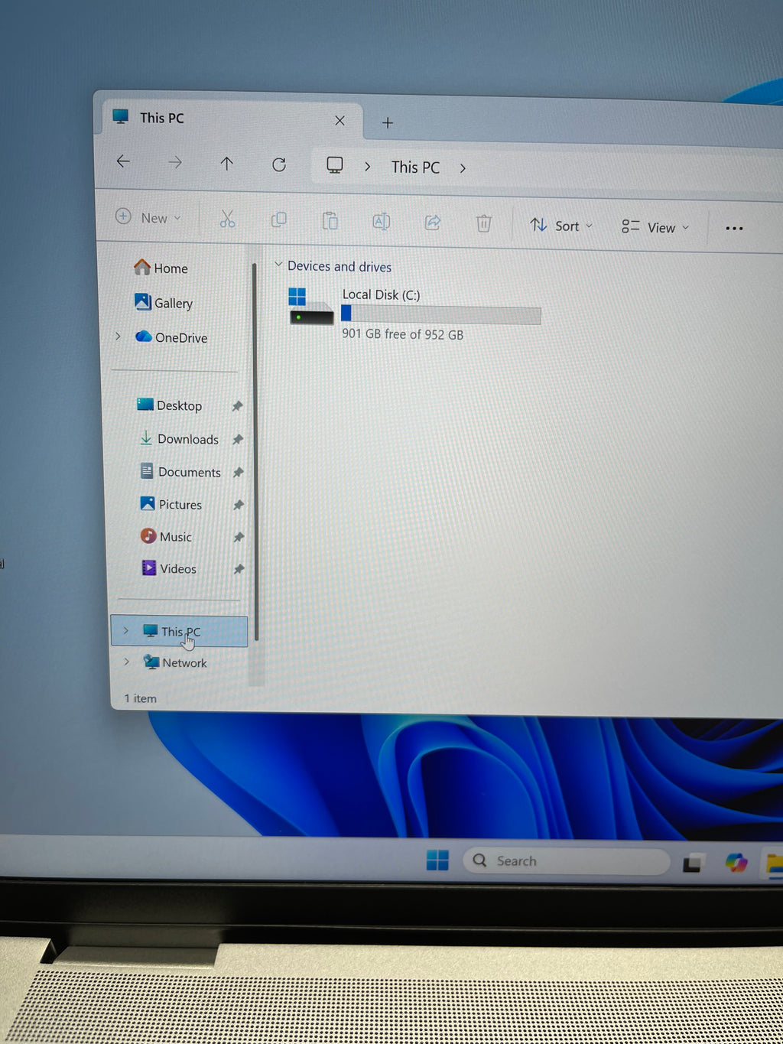Expand the This PC tree node
The width and height of the screenshot is (783, 1044).
coord(126,630)
